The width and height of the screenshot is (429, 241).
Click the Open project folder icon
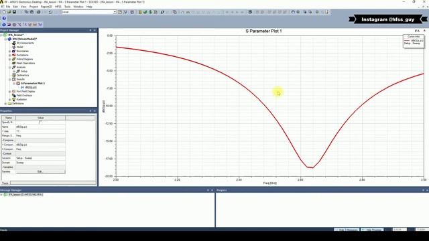click(x=9, y=12)
